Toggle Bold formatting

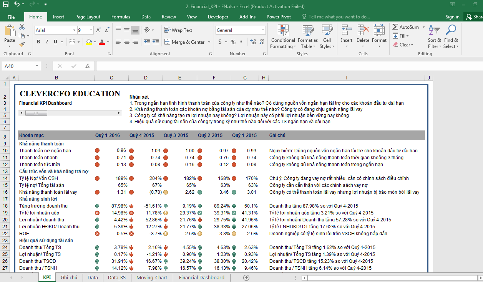pyautogui.click(x=38, y=42)
